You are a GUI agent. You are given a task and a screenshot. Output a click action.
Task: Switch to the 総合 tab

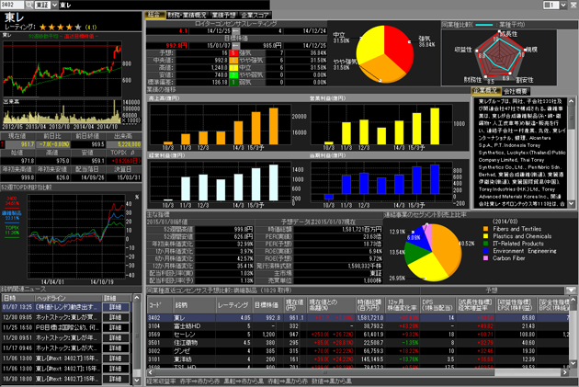pyautogui.click(x=155, y=15)
